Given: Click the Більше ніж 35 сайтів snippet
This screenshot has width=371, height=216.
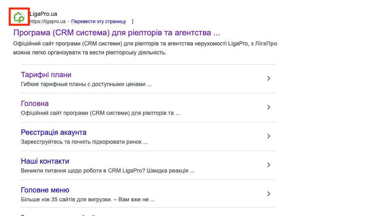Looking at the screenshot, I should [88, 200].
